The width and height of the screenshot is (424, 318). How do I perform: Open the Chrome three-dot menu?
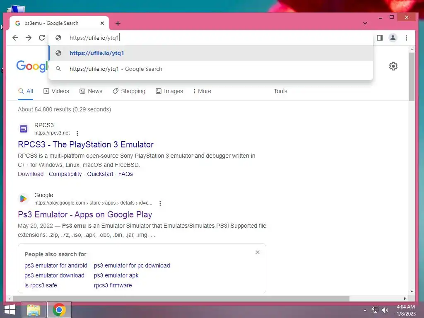click(x=407, y=38)
